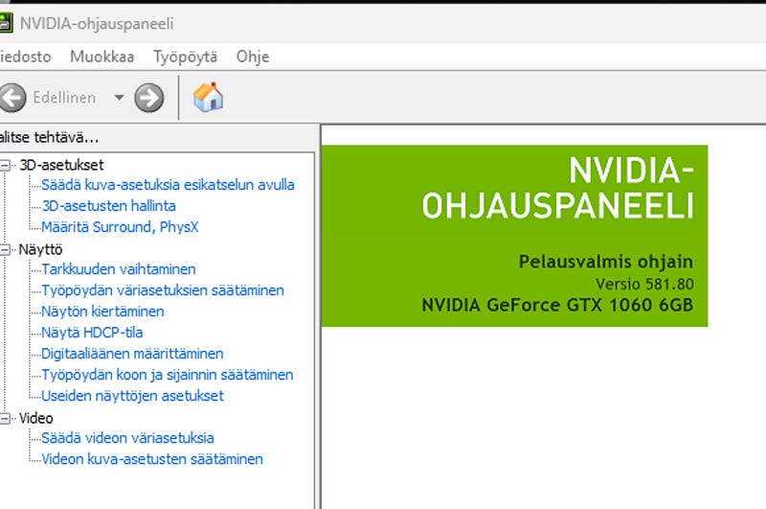Click the Pelausvalmis ohjain text
Viewport: 766px width, 509px height.
(606, 262)
